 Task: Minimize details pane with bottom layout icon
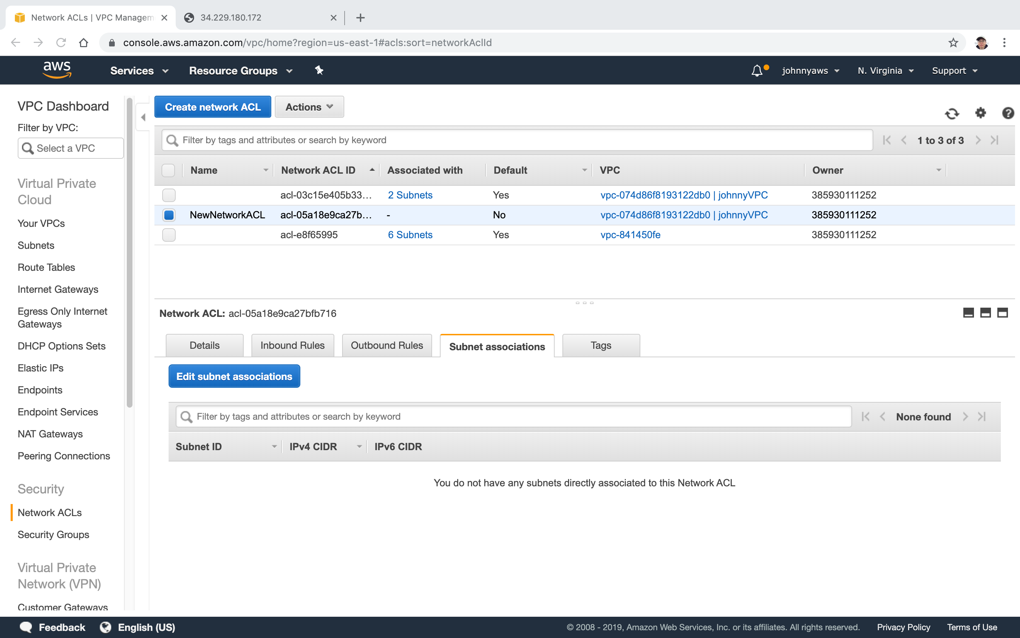click(969, 313)
